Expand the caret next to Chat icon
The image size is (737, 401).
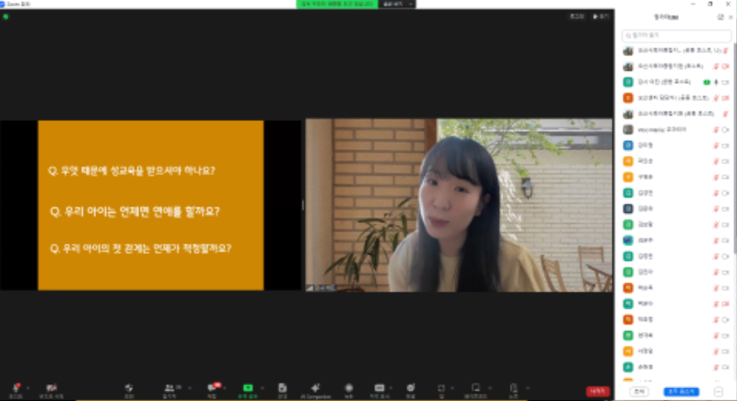coord(225,388)
